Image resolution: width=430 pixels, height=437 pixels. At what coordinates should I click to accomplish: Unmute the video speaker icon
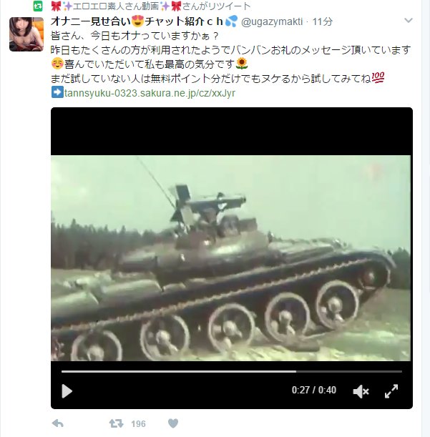361,391
